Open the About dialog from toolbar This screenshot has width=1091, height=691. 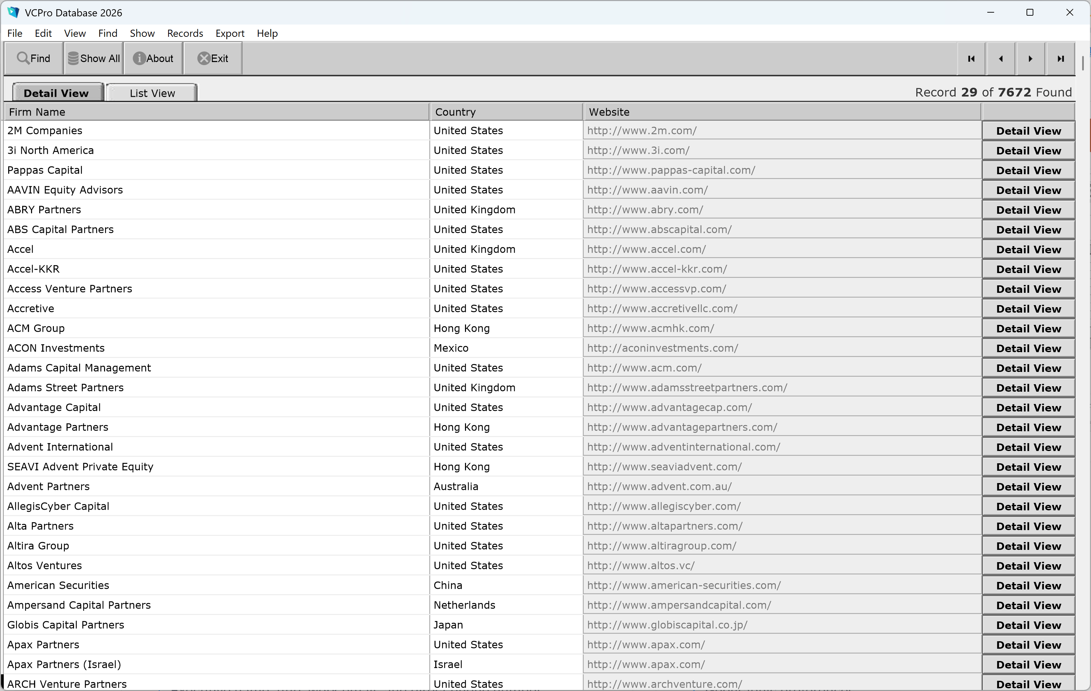(153, 58)
